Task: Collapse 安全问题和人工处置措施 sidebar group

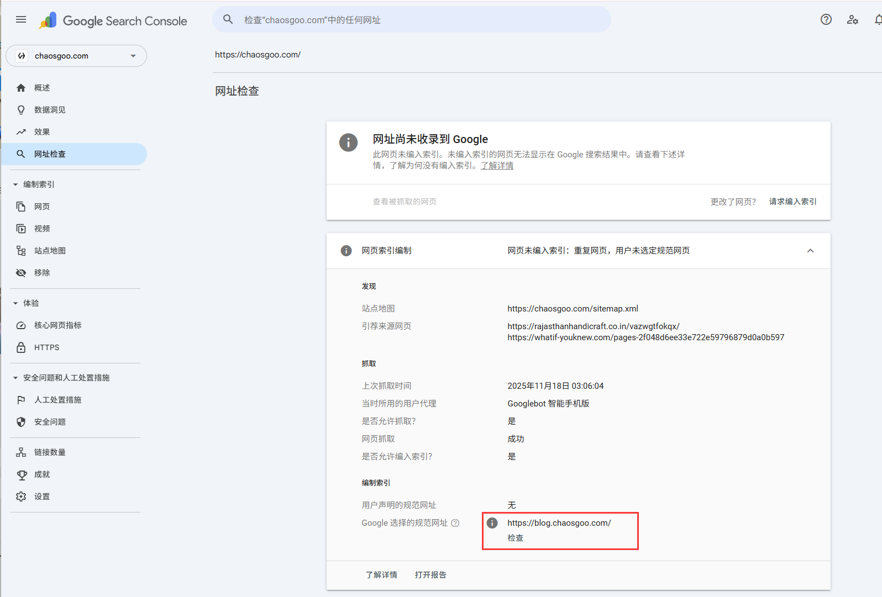Action: pos(15,378)
